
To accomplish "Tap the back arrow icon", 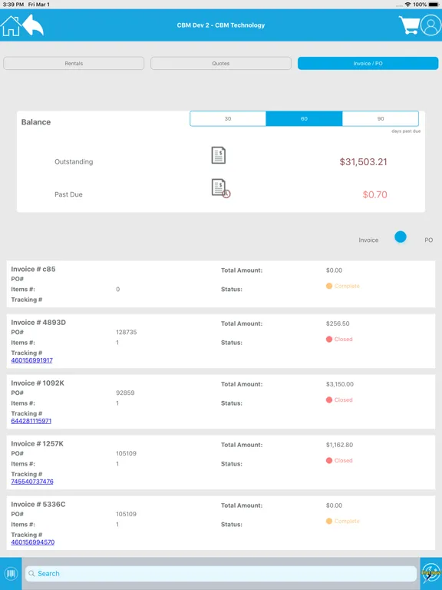I will click(x=33, y=25).
